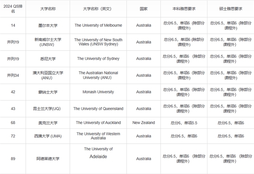Select master's IELTS cell in Melbourne row
Viewport: 254px width, 174px height.
[x=231, y=26]
